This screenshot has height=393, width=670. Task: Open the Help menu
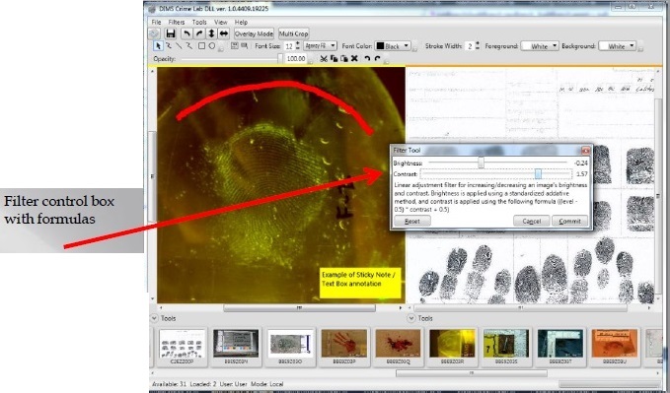pos(241,23)
